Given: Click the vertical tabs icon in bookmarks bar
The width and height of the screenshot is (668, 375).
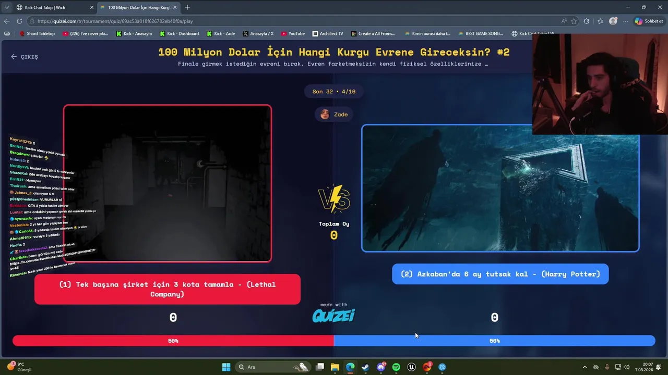Looking at the screenshot, I should point(7,33).
